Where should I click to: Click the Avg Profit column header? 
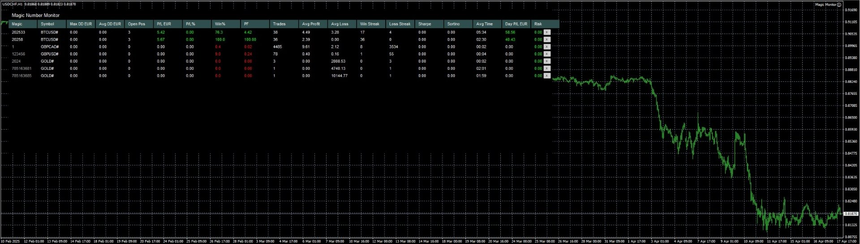(313, 24)
